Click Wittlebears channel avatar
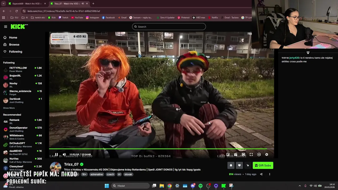The height and width of the screenshot is (190, 338). click(6, 137)
